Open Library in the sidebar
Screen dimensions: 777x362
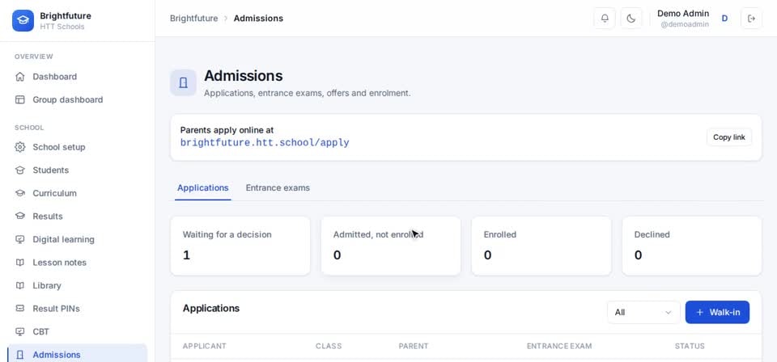point(78,285)
